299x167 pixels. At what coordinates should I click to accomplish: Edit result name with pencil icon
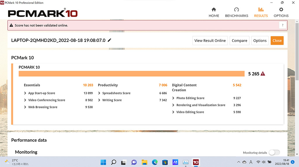pos(109,40)
